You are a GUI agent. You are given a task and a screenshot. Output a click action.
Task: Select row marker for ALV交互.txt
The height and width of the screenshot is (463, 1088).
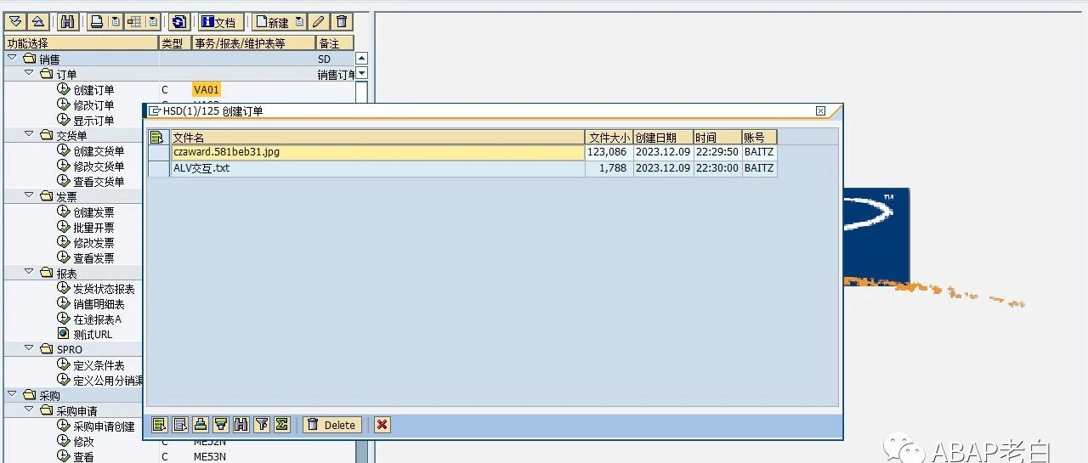tap(158, 168)
